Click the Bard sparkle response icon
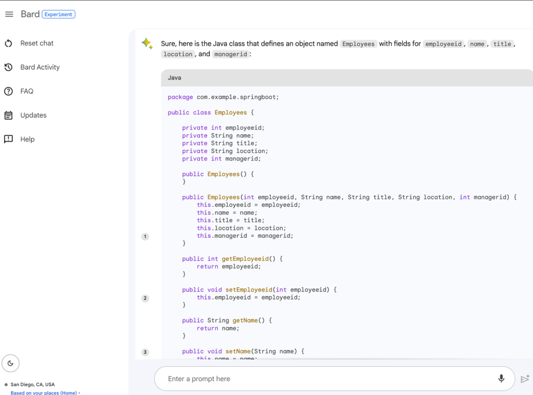The height and width of the screenshot is (395, 533). (x=147, y=44)
